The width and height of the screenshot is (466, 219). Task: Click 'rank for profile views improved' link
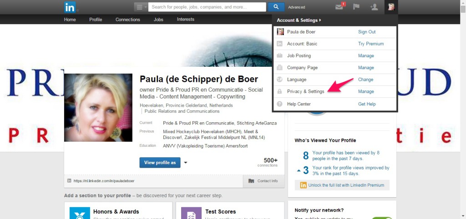tap(351, 171)
